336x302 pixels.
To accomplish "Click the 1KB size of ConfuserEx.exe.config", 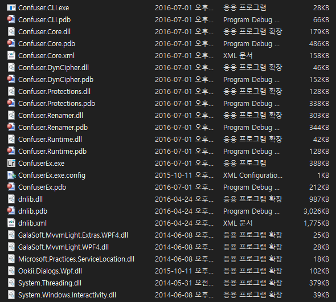I will click(323, 176).
